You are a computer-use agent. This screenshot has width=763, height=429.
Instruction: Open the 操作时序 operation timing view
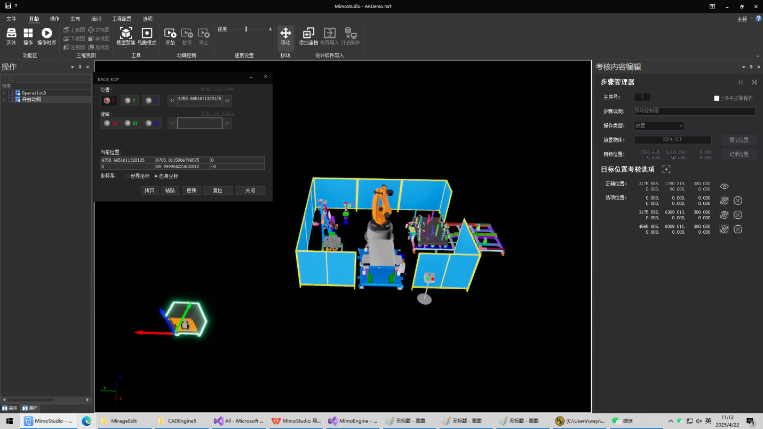pos(46,33)
